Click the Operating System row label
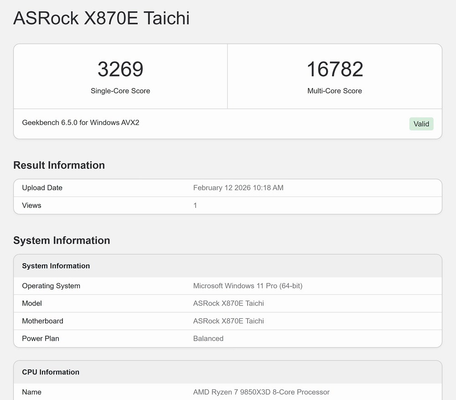Image resolution: width=456 pixels, height=400 pixels. click(x=51, y=286)
